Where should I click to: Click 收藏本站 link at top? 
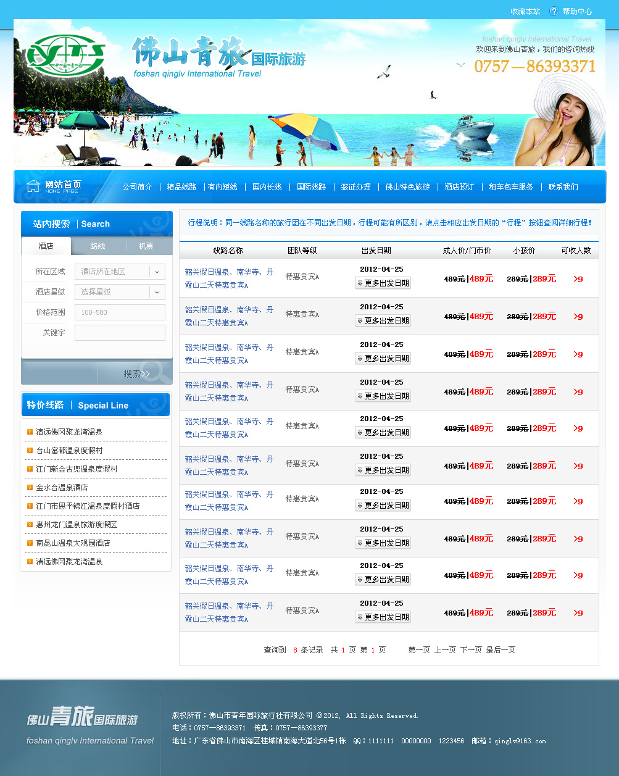click(525, 11)
